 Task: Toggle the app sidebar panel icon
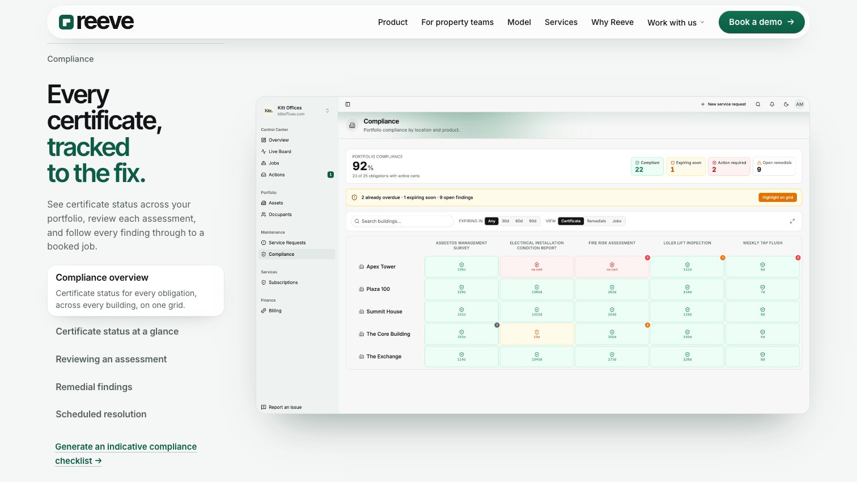[x=347, y=104]
